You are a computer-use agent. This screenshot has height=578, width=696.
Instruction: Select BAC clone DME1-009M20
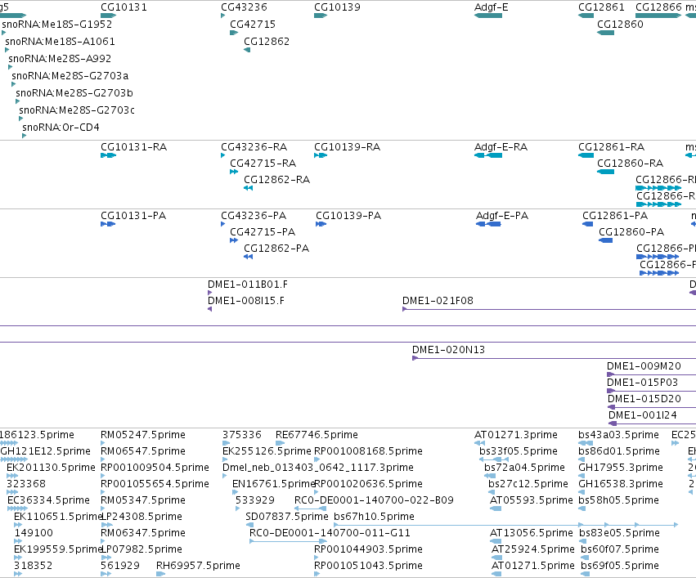[x=644, y=366]
